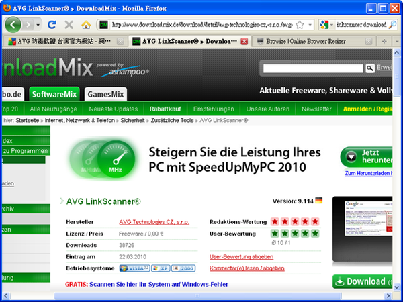The width and height of the screenshot is (403, 302).
Task: Click the search magnifier in Firefox search box
Action: 392,25
